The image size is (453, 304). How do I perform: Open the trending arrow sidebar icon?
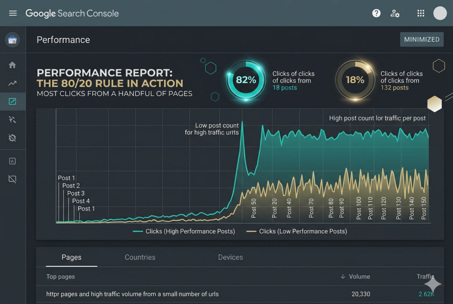(12, 83)
